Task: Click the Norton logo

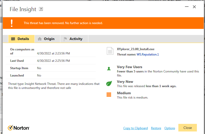Action: 19,128
